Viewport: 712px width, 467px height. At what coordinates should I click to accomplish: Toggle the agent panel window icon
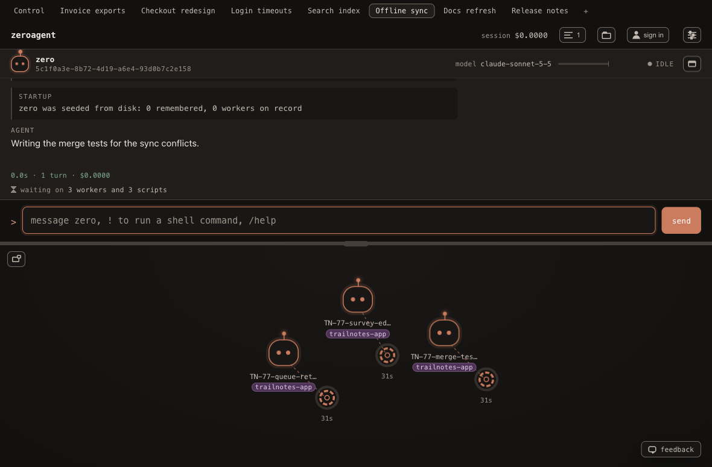coord(691,64)
